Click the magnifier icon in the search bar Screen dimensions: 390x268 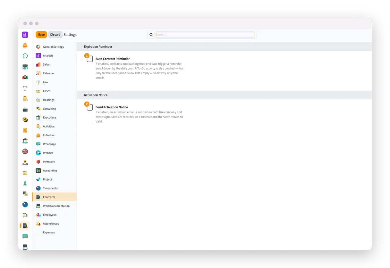point(151,35)
